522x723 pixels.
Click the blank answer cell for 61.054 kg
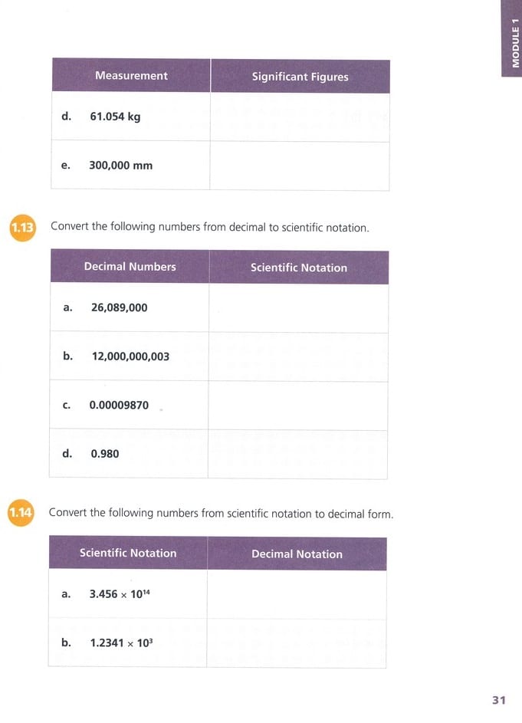coord(300,117)
